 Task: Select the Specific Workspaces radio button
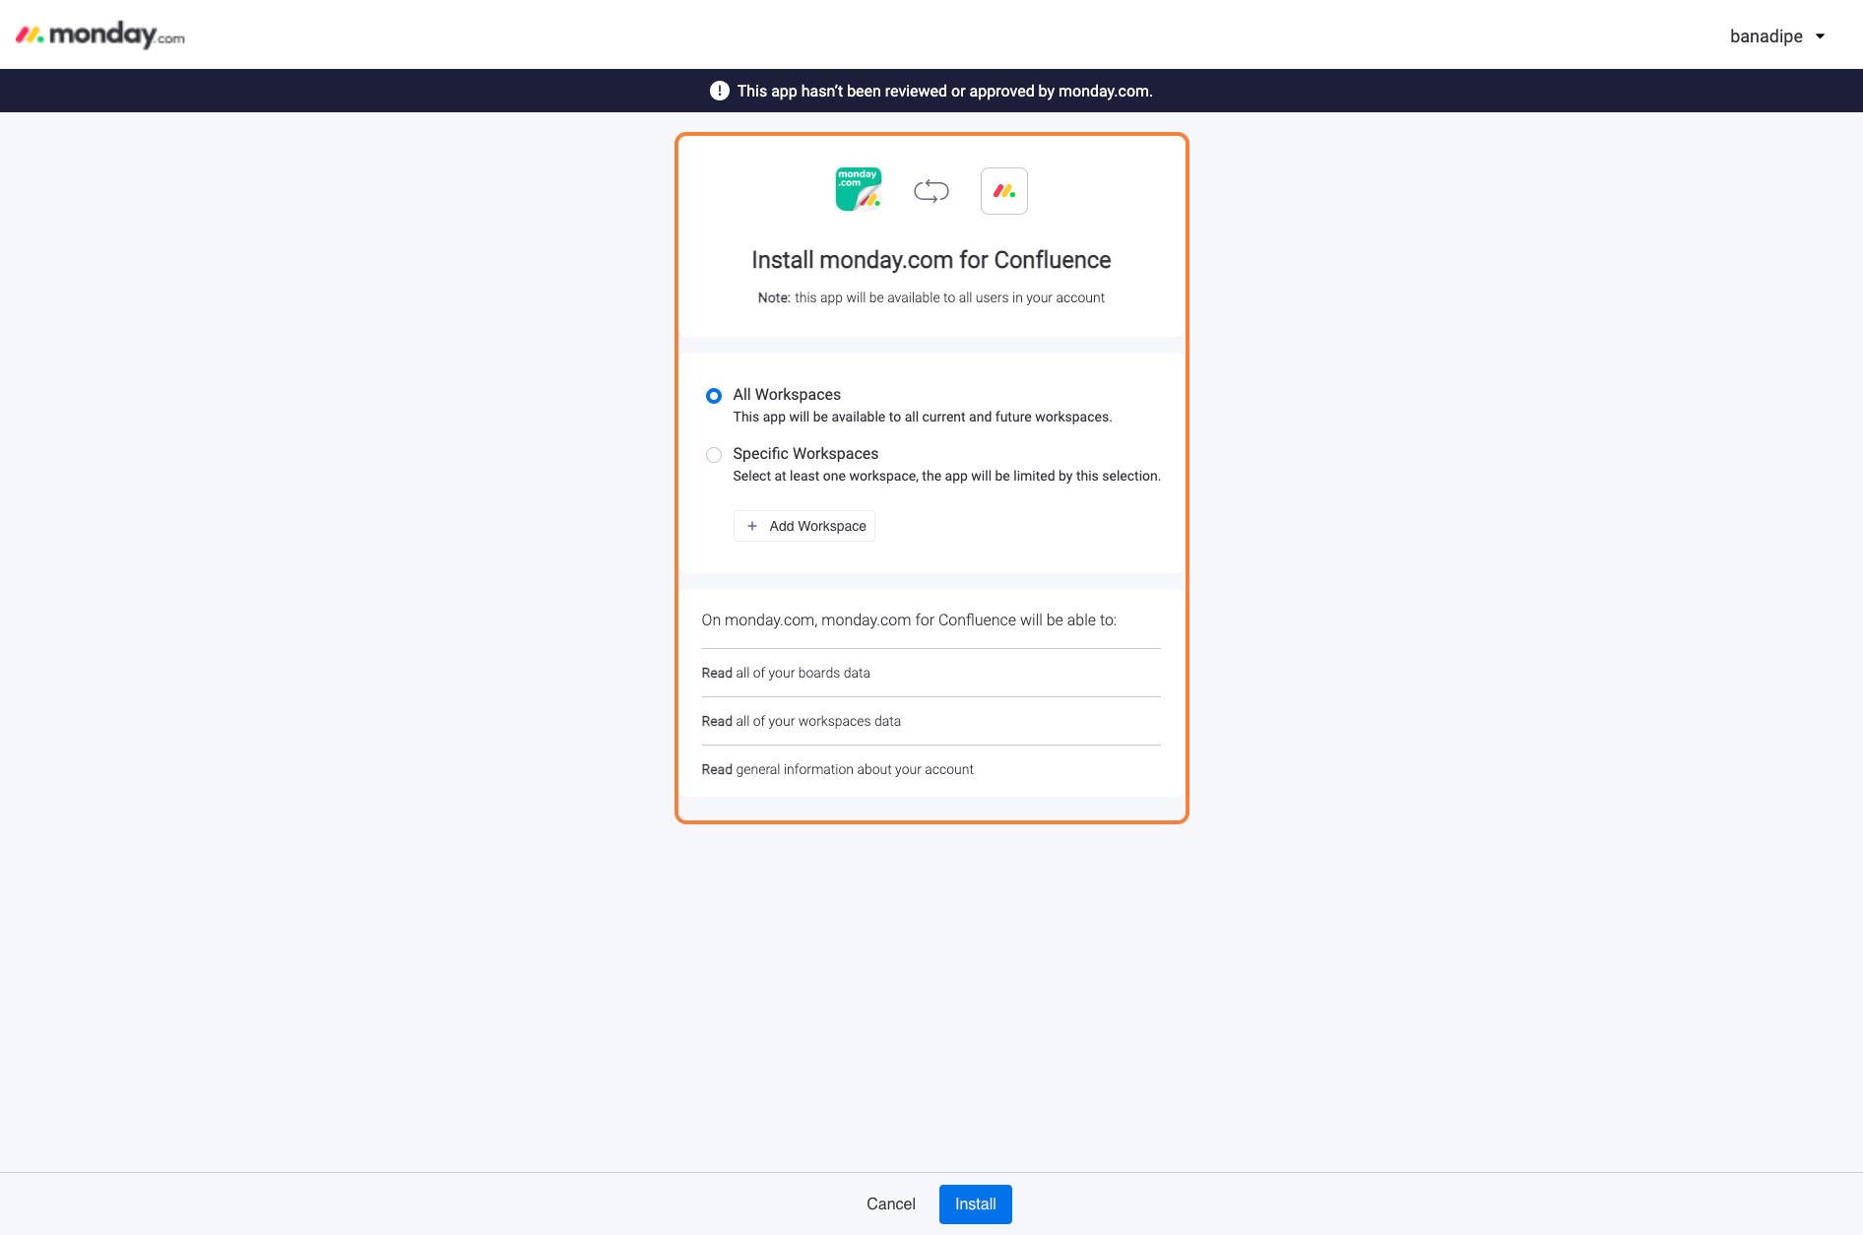pyautogui.click(x=714, y=455)
